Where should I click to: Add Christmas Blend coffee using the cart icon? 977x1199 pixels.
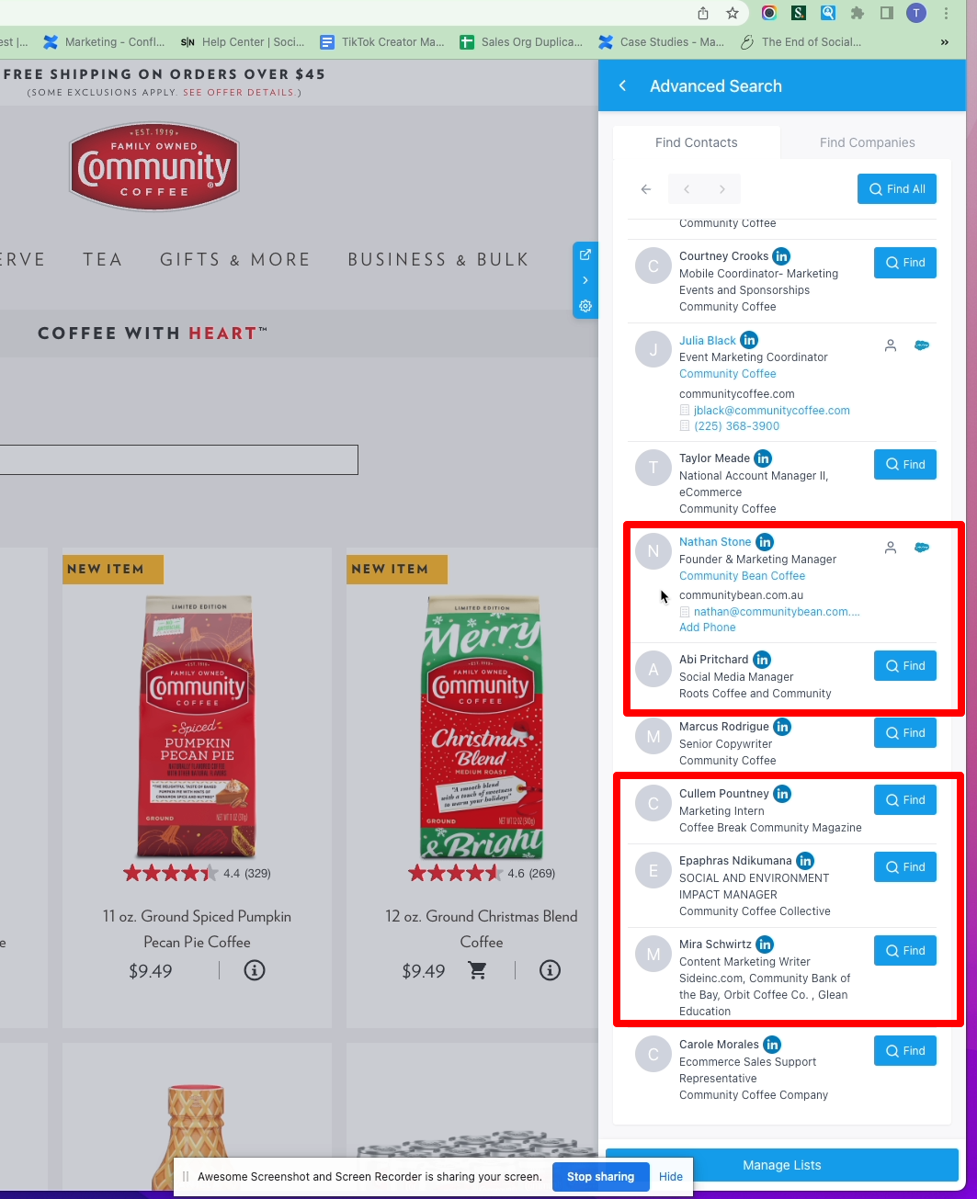coord(478,970)
